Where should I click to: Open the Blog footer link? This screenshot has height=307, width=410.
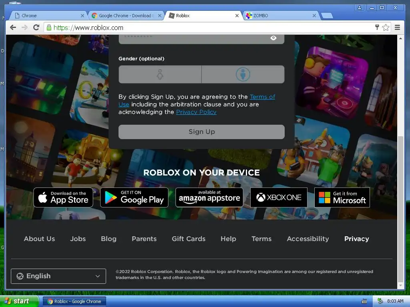click(109, 239)
